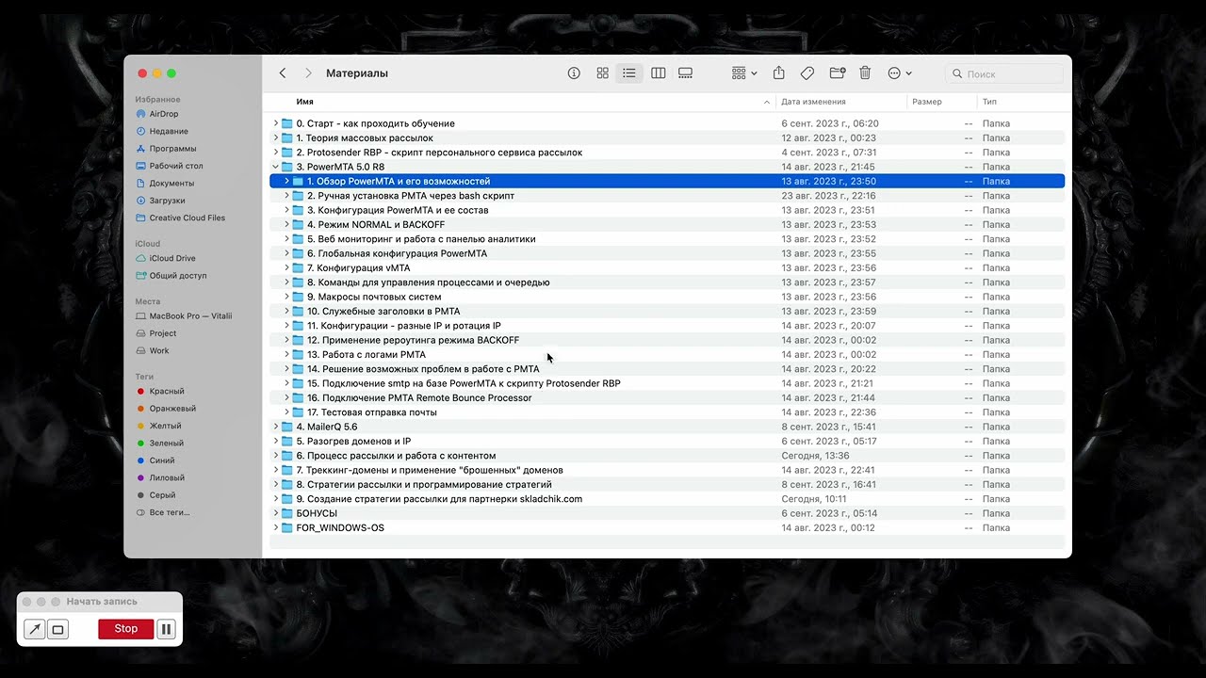Viewport: 1206px width, 678px height.
Task: Filter by the Красный tag
Action: (x=166, y=391)
